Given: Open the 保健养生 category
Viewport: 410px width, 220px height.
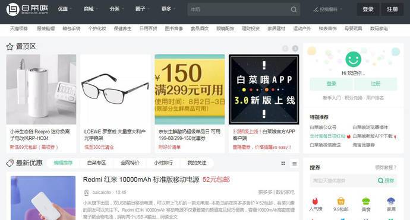Looking at the screenshot, I should point(122,28).
